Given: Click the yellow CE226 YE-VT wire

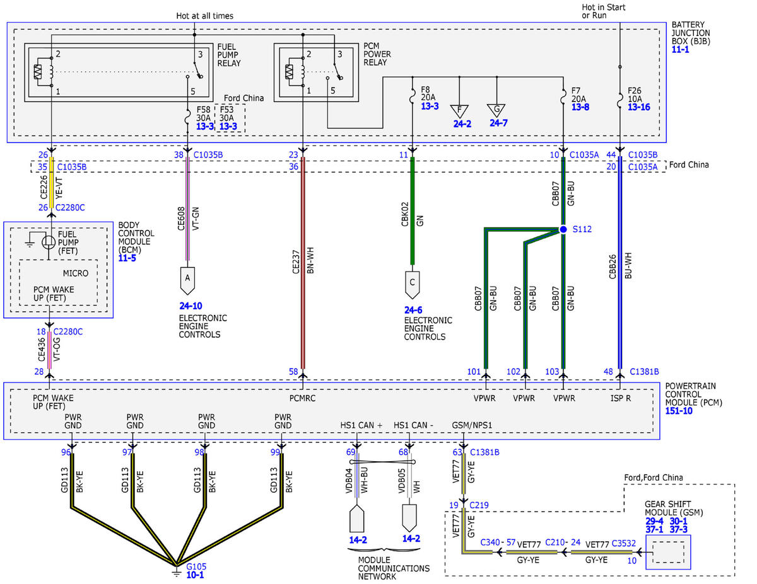Looking at the screenshot, I should [52, 183].
